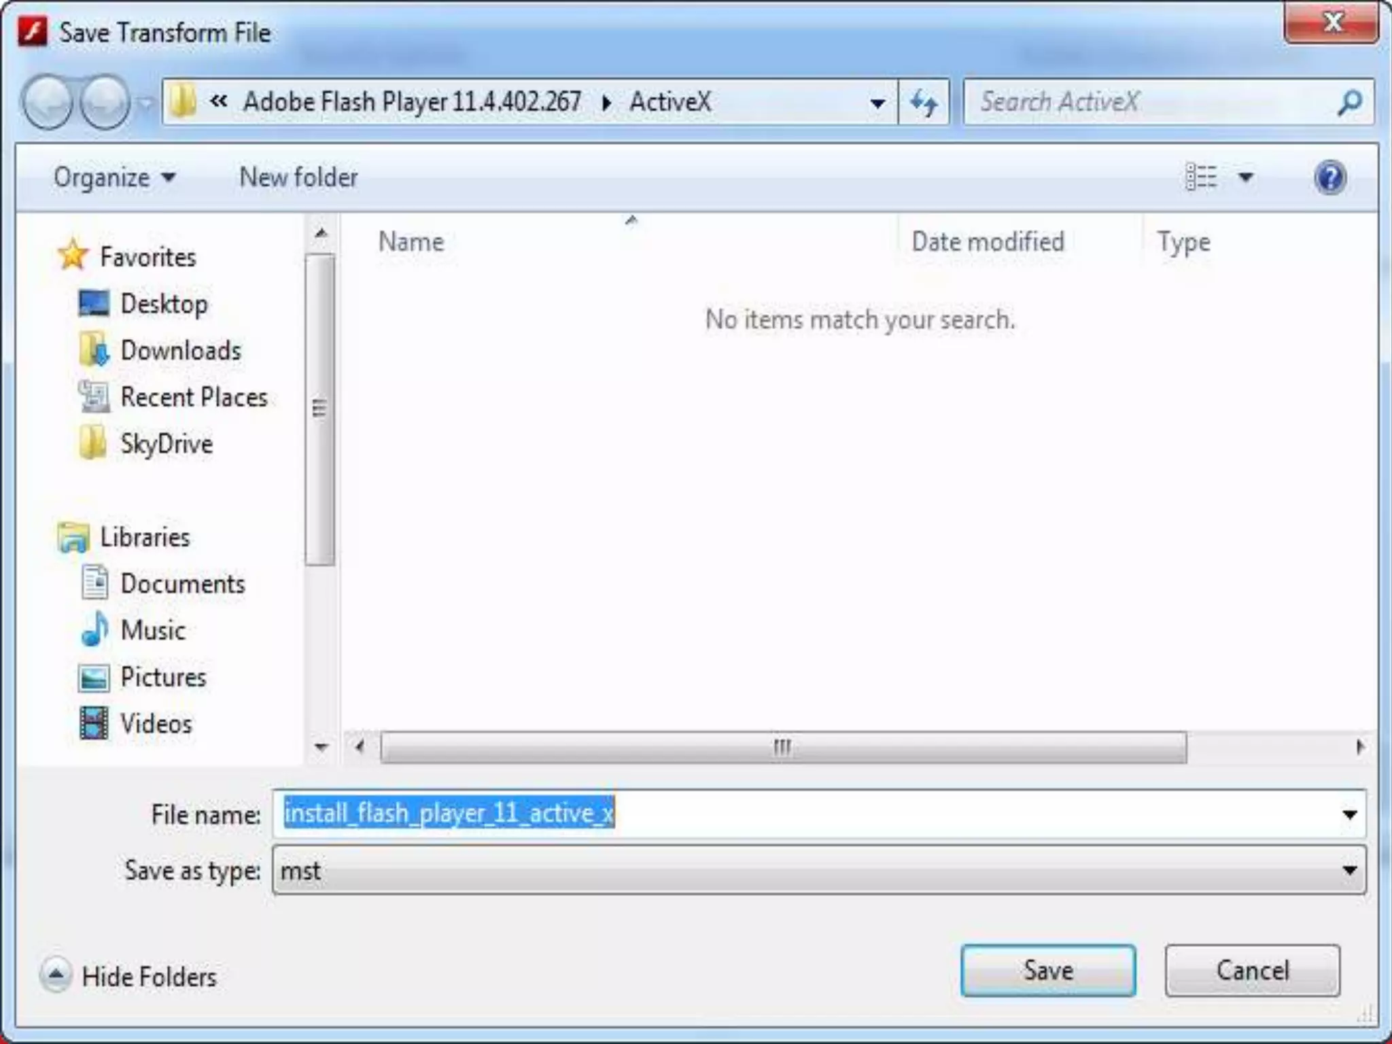Open the address bar history dropdown
Image resolution: width=1392 pixels, height=1044 pixels.
point(877,103)
